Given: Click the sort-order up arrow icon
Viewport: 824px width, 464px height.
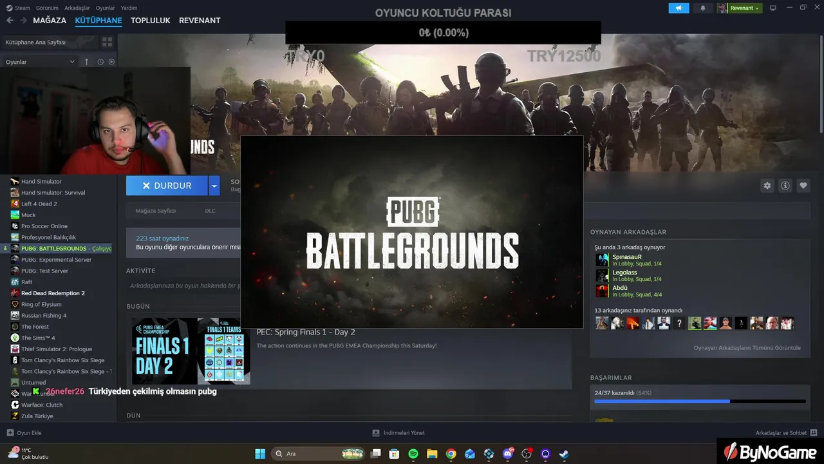Looking at the screenshot, I should point(87,62).
